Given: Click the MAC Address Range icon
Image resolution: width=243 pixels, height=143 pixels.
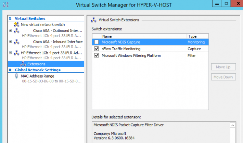Looking at the screenshot, I should coord(16,76).
